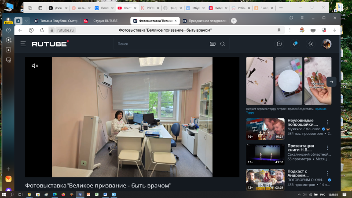The width and height of the screenshot is (352, 198).
Task: Open browser history clock in sidebar
Action: [x=8, y=30]
